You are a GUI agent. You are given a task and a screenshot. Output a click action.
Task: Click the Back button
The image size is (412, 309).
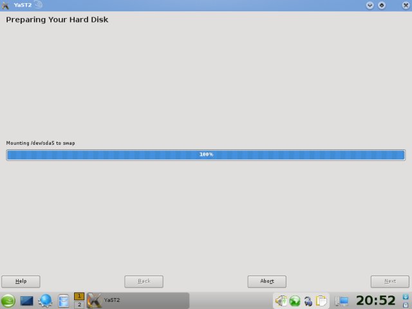(144, 281)
